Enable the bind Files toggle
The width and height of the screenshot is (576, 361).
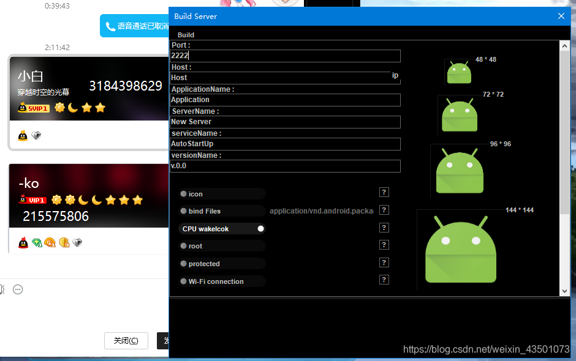222,211
